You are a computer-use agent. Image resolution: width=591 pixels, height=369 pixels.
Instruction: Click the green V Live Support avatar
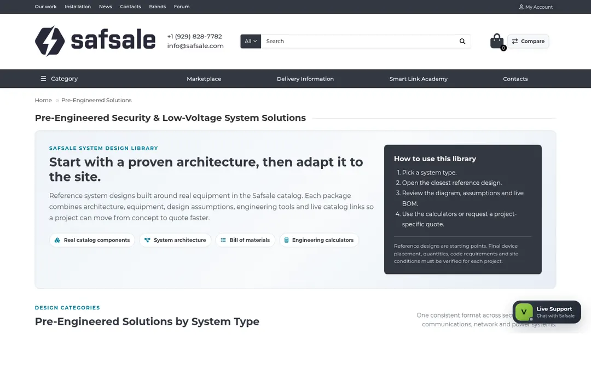tap(524, 312)
